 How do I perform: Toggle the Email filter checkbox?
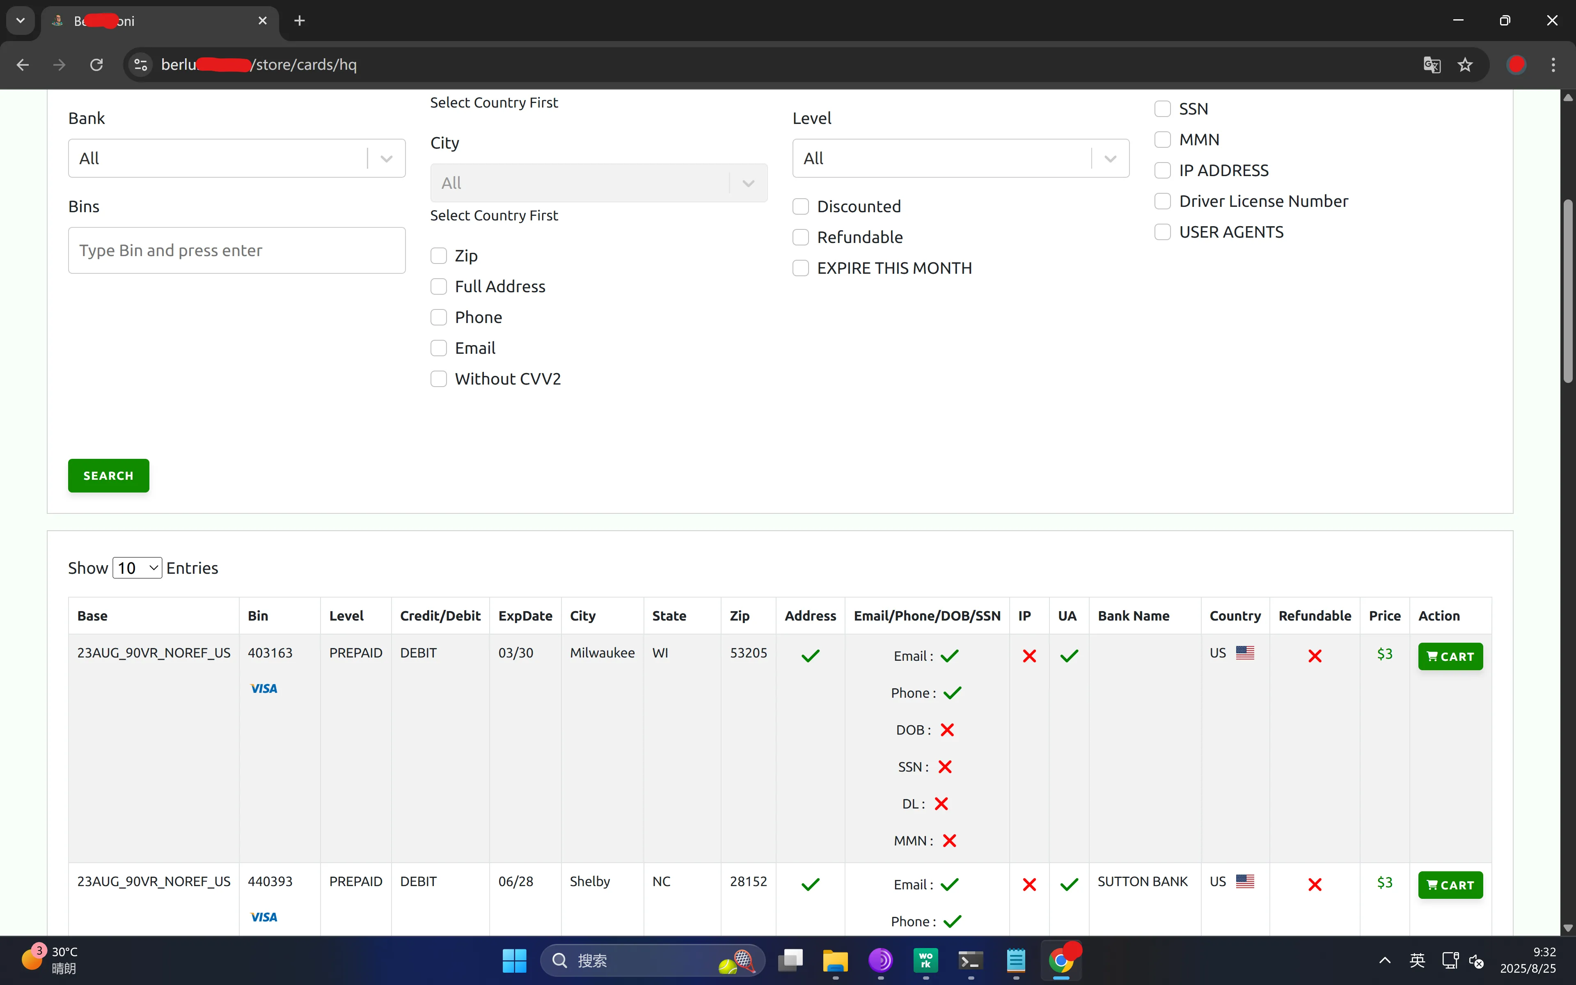point(439,348)
